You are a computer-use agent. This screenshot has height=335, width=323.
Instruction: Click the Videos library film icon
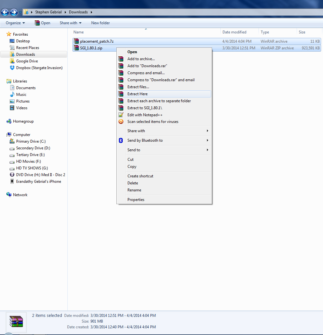12,108
